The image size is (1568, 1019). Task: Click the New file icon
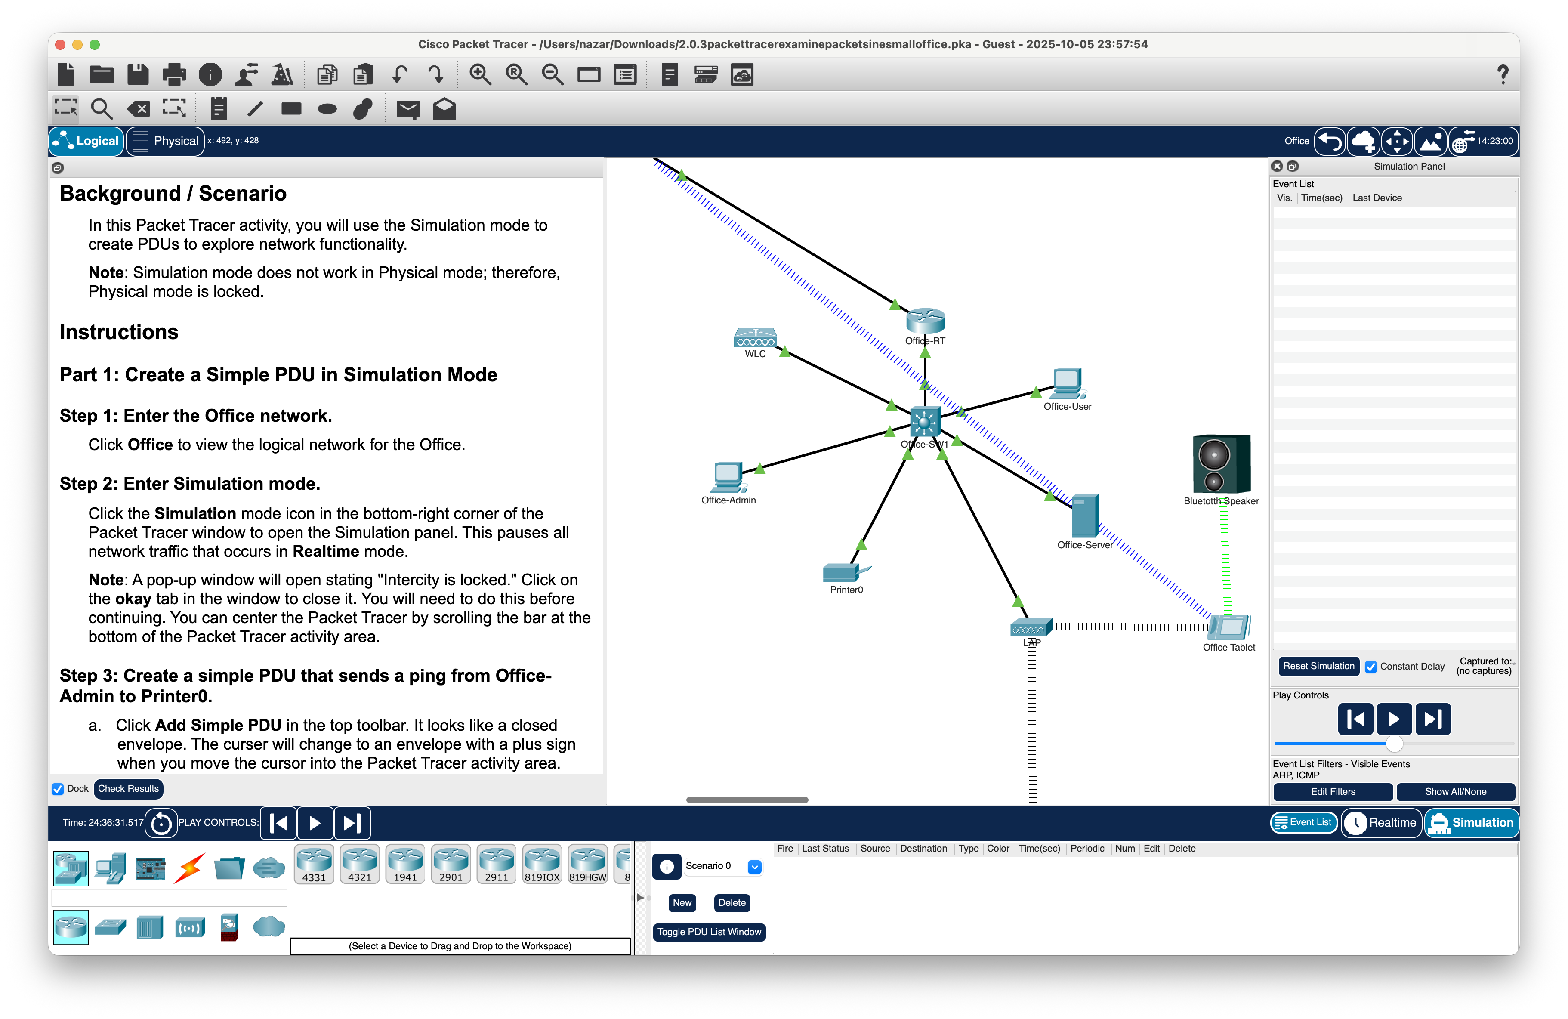click(66, 74)
